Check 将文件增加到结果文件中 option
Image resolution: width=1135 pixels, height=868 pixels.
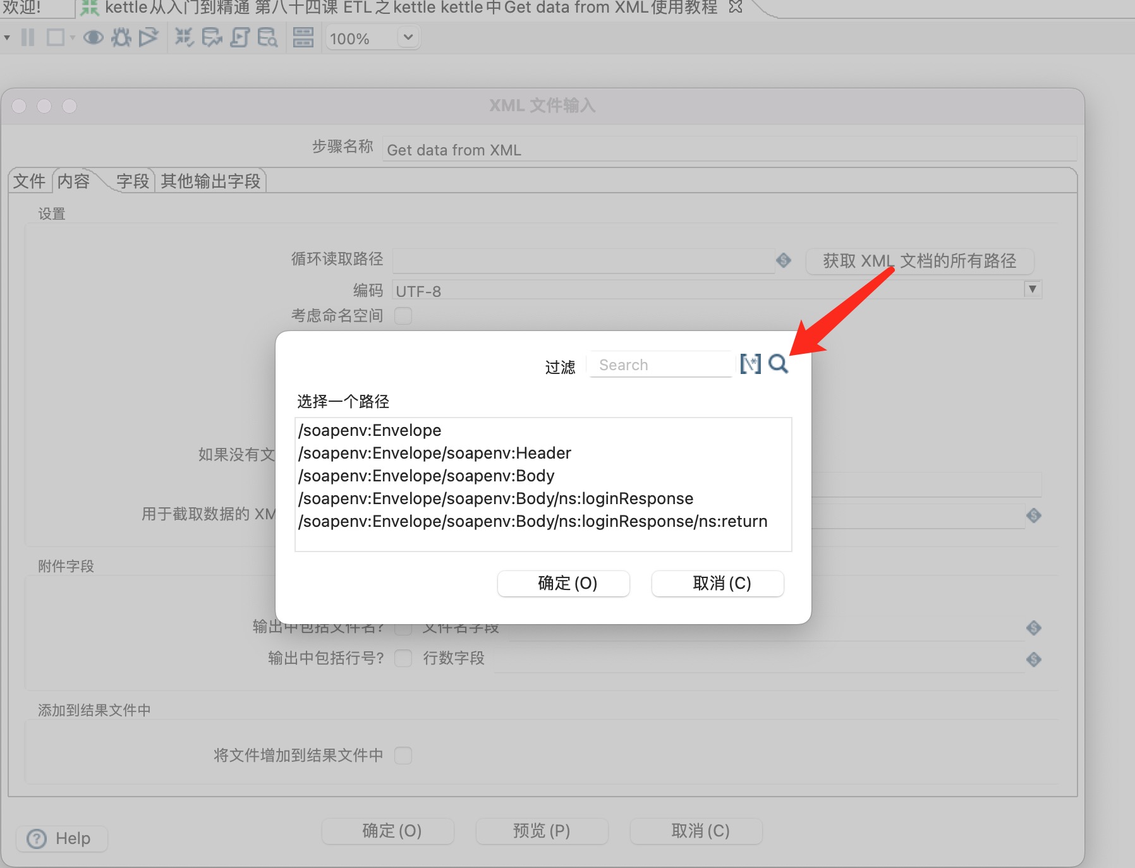click(404, 756)
